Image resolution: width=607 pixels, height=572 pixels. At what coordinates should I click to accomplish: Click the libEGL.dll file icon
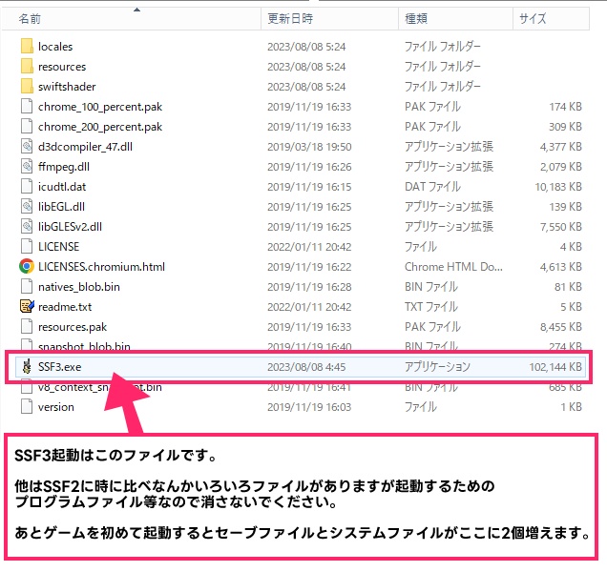[27, 207]
